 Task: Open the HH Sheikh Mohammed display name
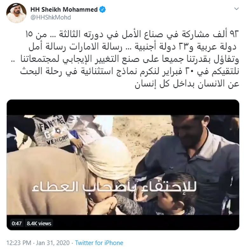[64, 10]
